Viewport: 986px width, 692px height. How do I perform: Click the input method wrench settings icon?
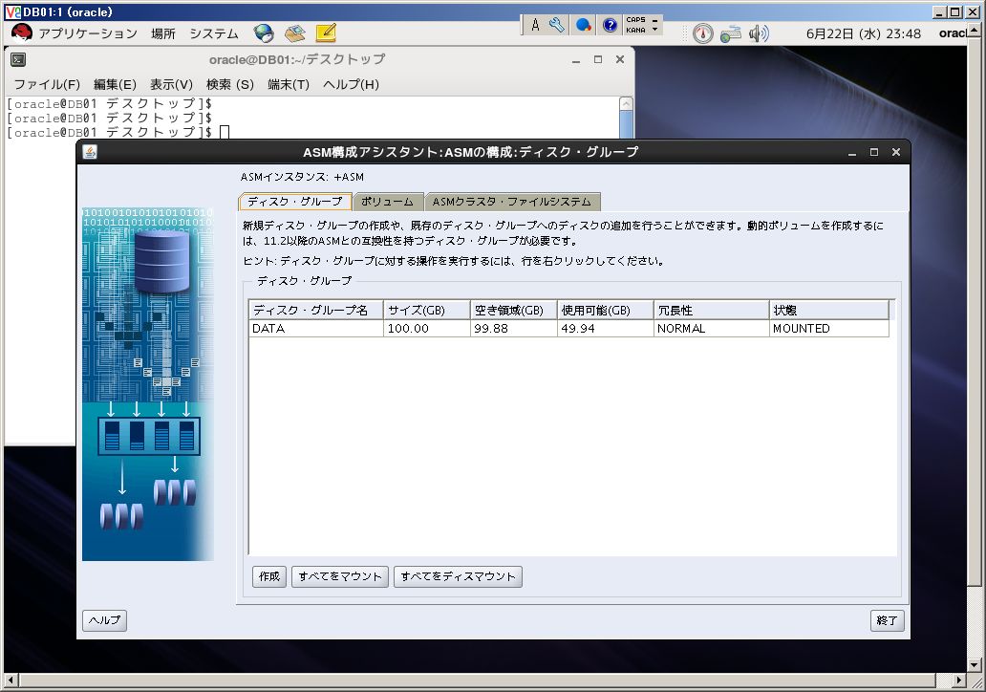[x=556, y=25]
